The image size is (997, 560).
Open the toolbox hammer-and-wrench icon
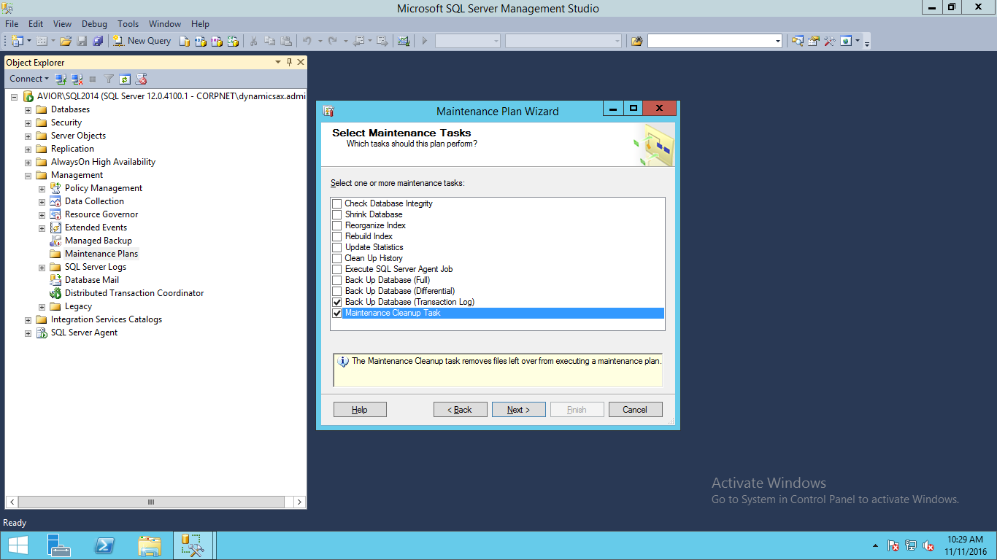[x=829, y=41]
